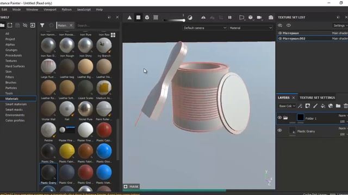Toggle the MASK checkbox in the viewport
This screenshot has width=348, height=195.
pyautogui.click(x=126, y=186)
